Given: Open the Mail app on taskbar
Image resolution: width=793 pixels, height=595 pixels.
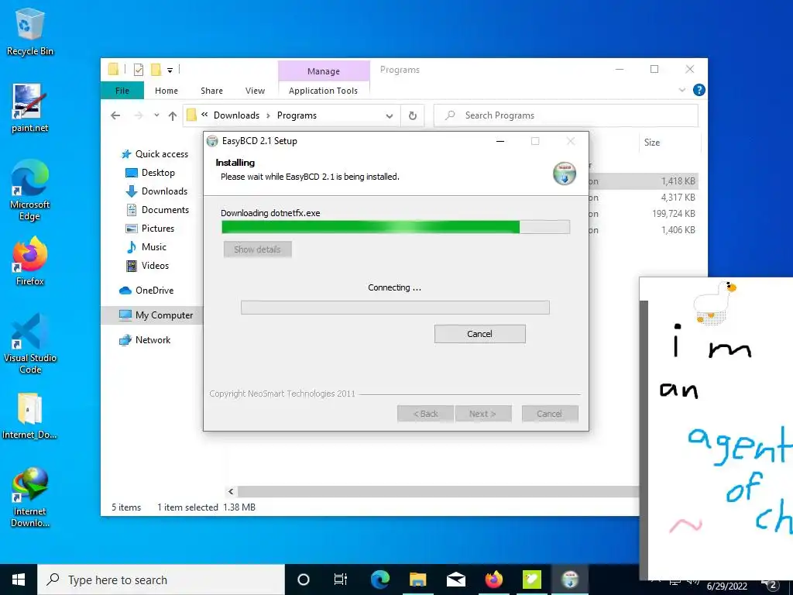Looking at the screenshot, I should pos(455,580).
